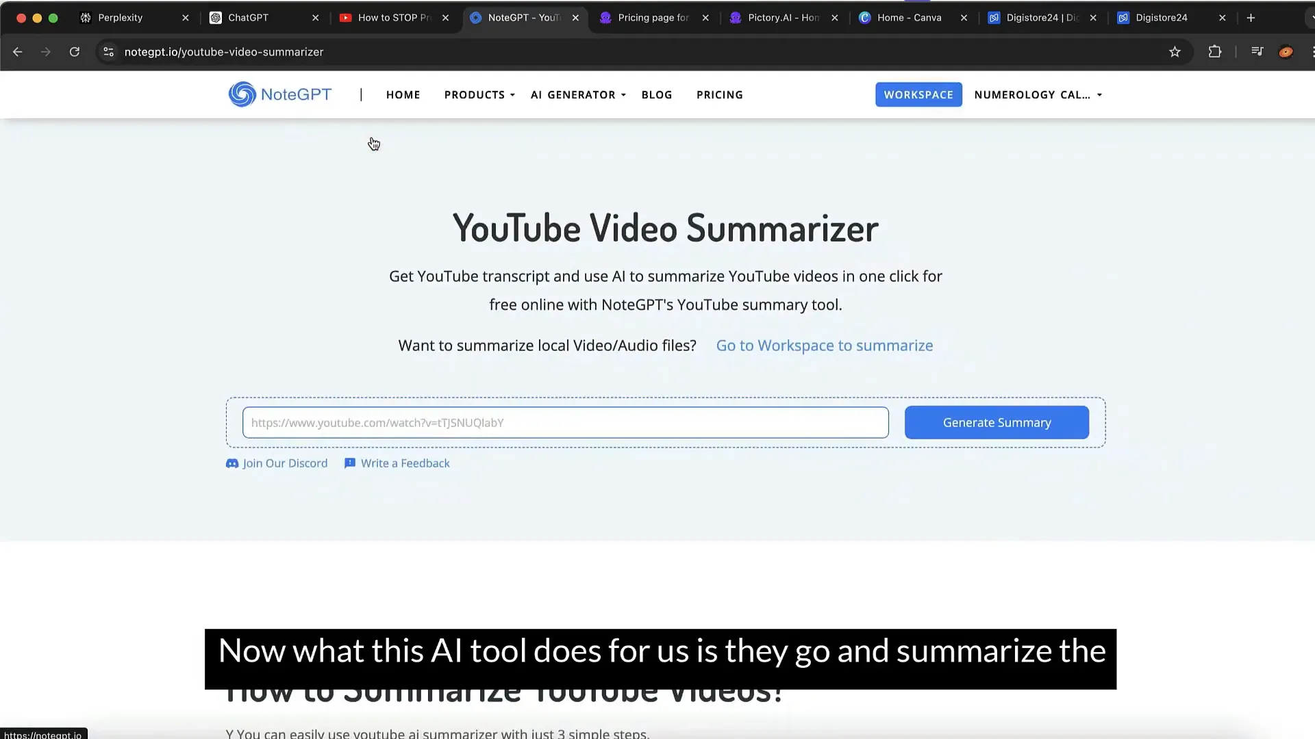The image size is (1315, 739).
Task: Follow Go to Workspace to summarize link
Action: 824,346
